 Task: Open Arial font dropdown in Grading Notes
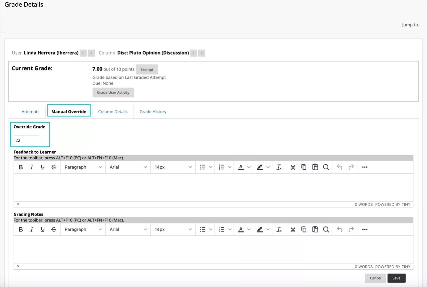tap(128, 229)
